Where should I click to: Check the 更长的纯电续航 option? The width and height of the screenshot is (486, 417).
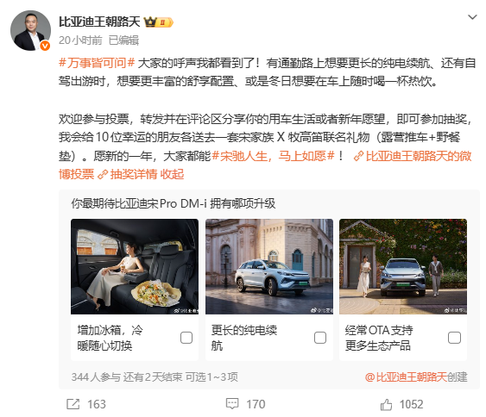click(320, 338)
